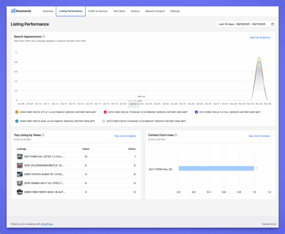Click info icon beside Top Listing by Views

43,135
